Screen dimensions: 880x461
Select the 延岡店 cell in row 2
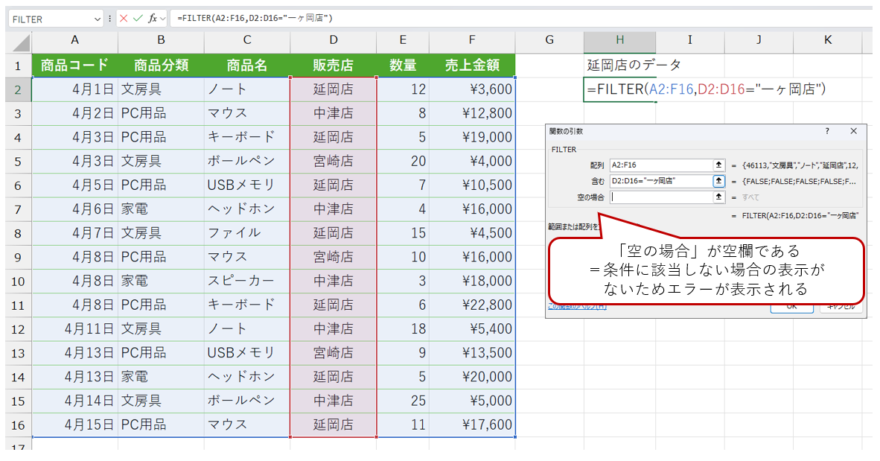[x=334, y=89]
